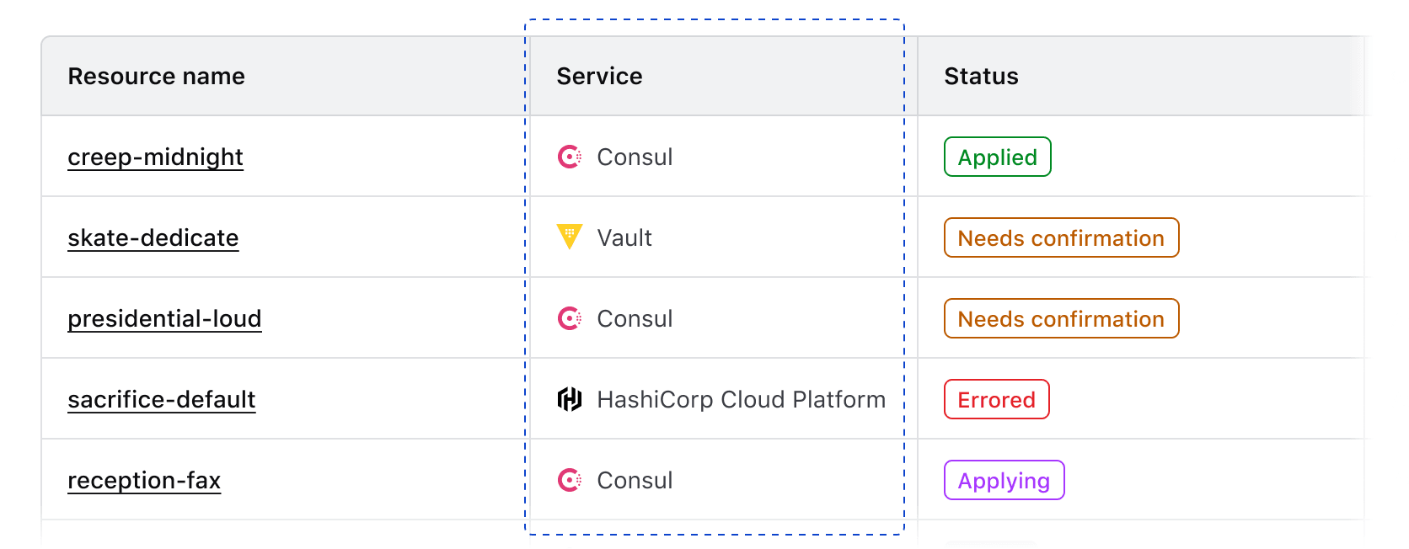Click the Vault icon in skate-dedicate row
This screenshot has width=1409, height=549.
570,237
